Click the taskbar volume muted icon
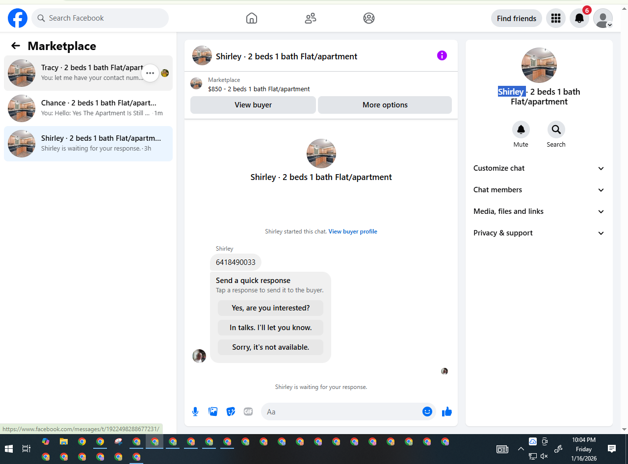The image size is (628, 464). click(544, 456)
